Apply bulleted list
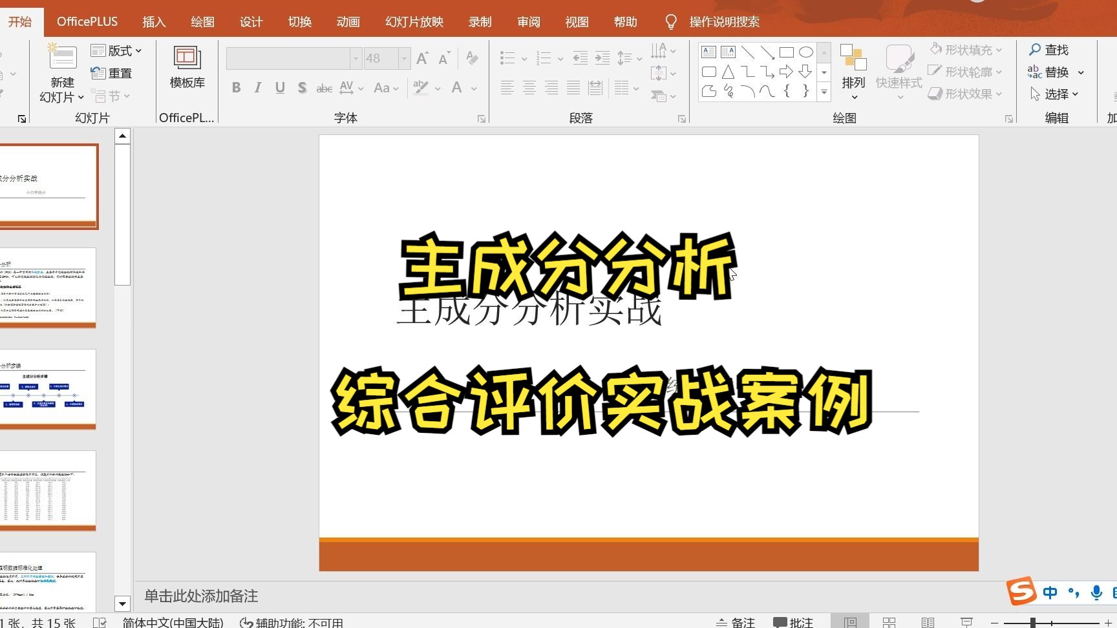Viewport: 1117px width, 628px height. coord(507,58)
